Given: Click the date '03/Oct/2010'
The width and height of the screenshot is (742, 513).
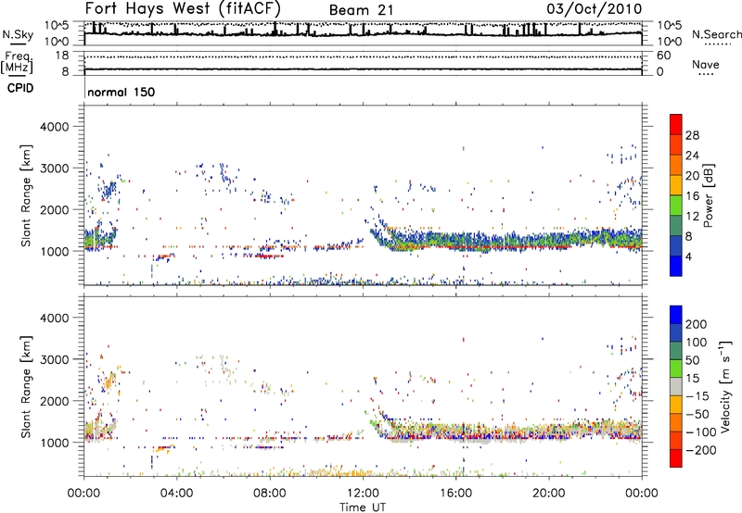Looking at the screenshot, I should pos(595,9).
